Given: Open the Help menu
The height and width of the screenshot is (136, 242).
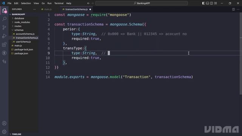Looking at the screenshot, I should click(x=69, y=3).
